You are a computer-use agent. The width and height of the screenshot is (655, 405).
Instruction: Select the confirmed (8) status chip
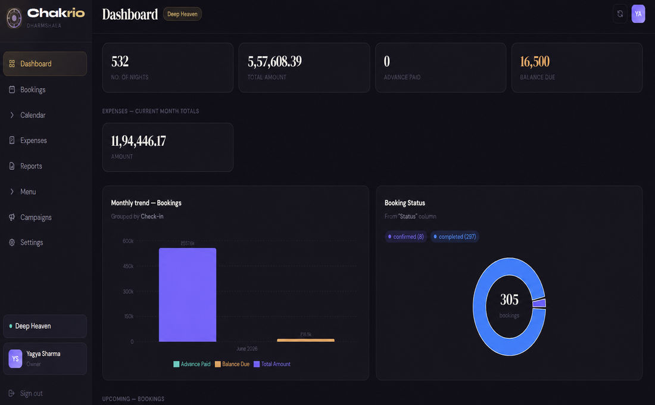[406, 236]
